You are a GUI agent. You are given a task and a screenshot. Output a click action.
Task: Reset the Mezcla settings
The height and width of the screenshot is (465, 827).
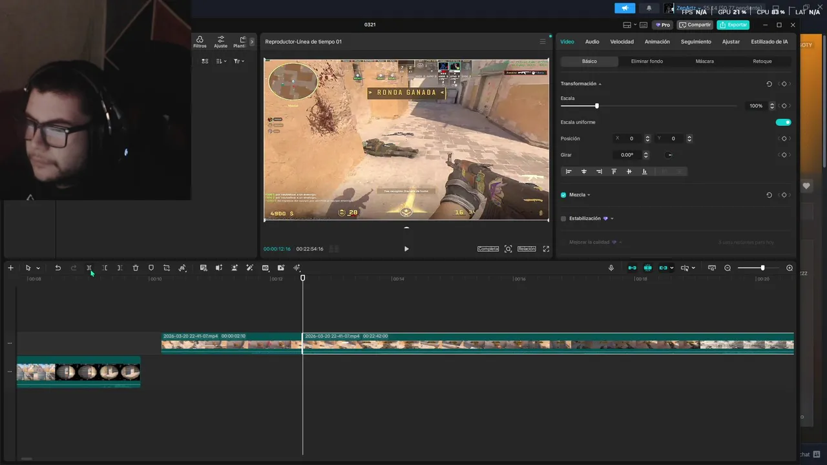pos(769,195)
